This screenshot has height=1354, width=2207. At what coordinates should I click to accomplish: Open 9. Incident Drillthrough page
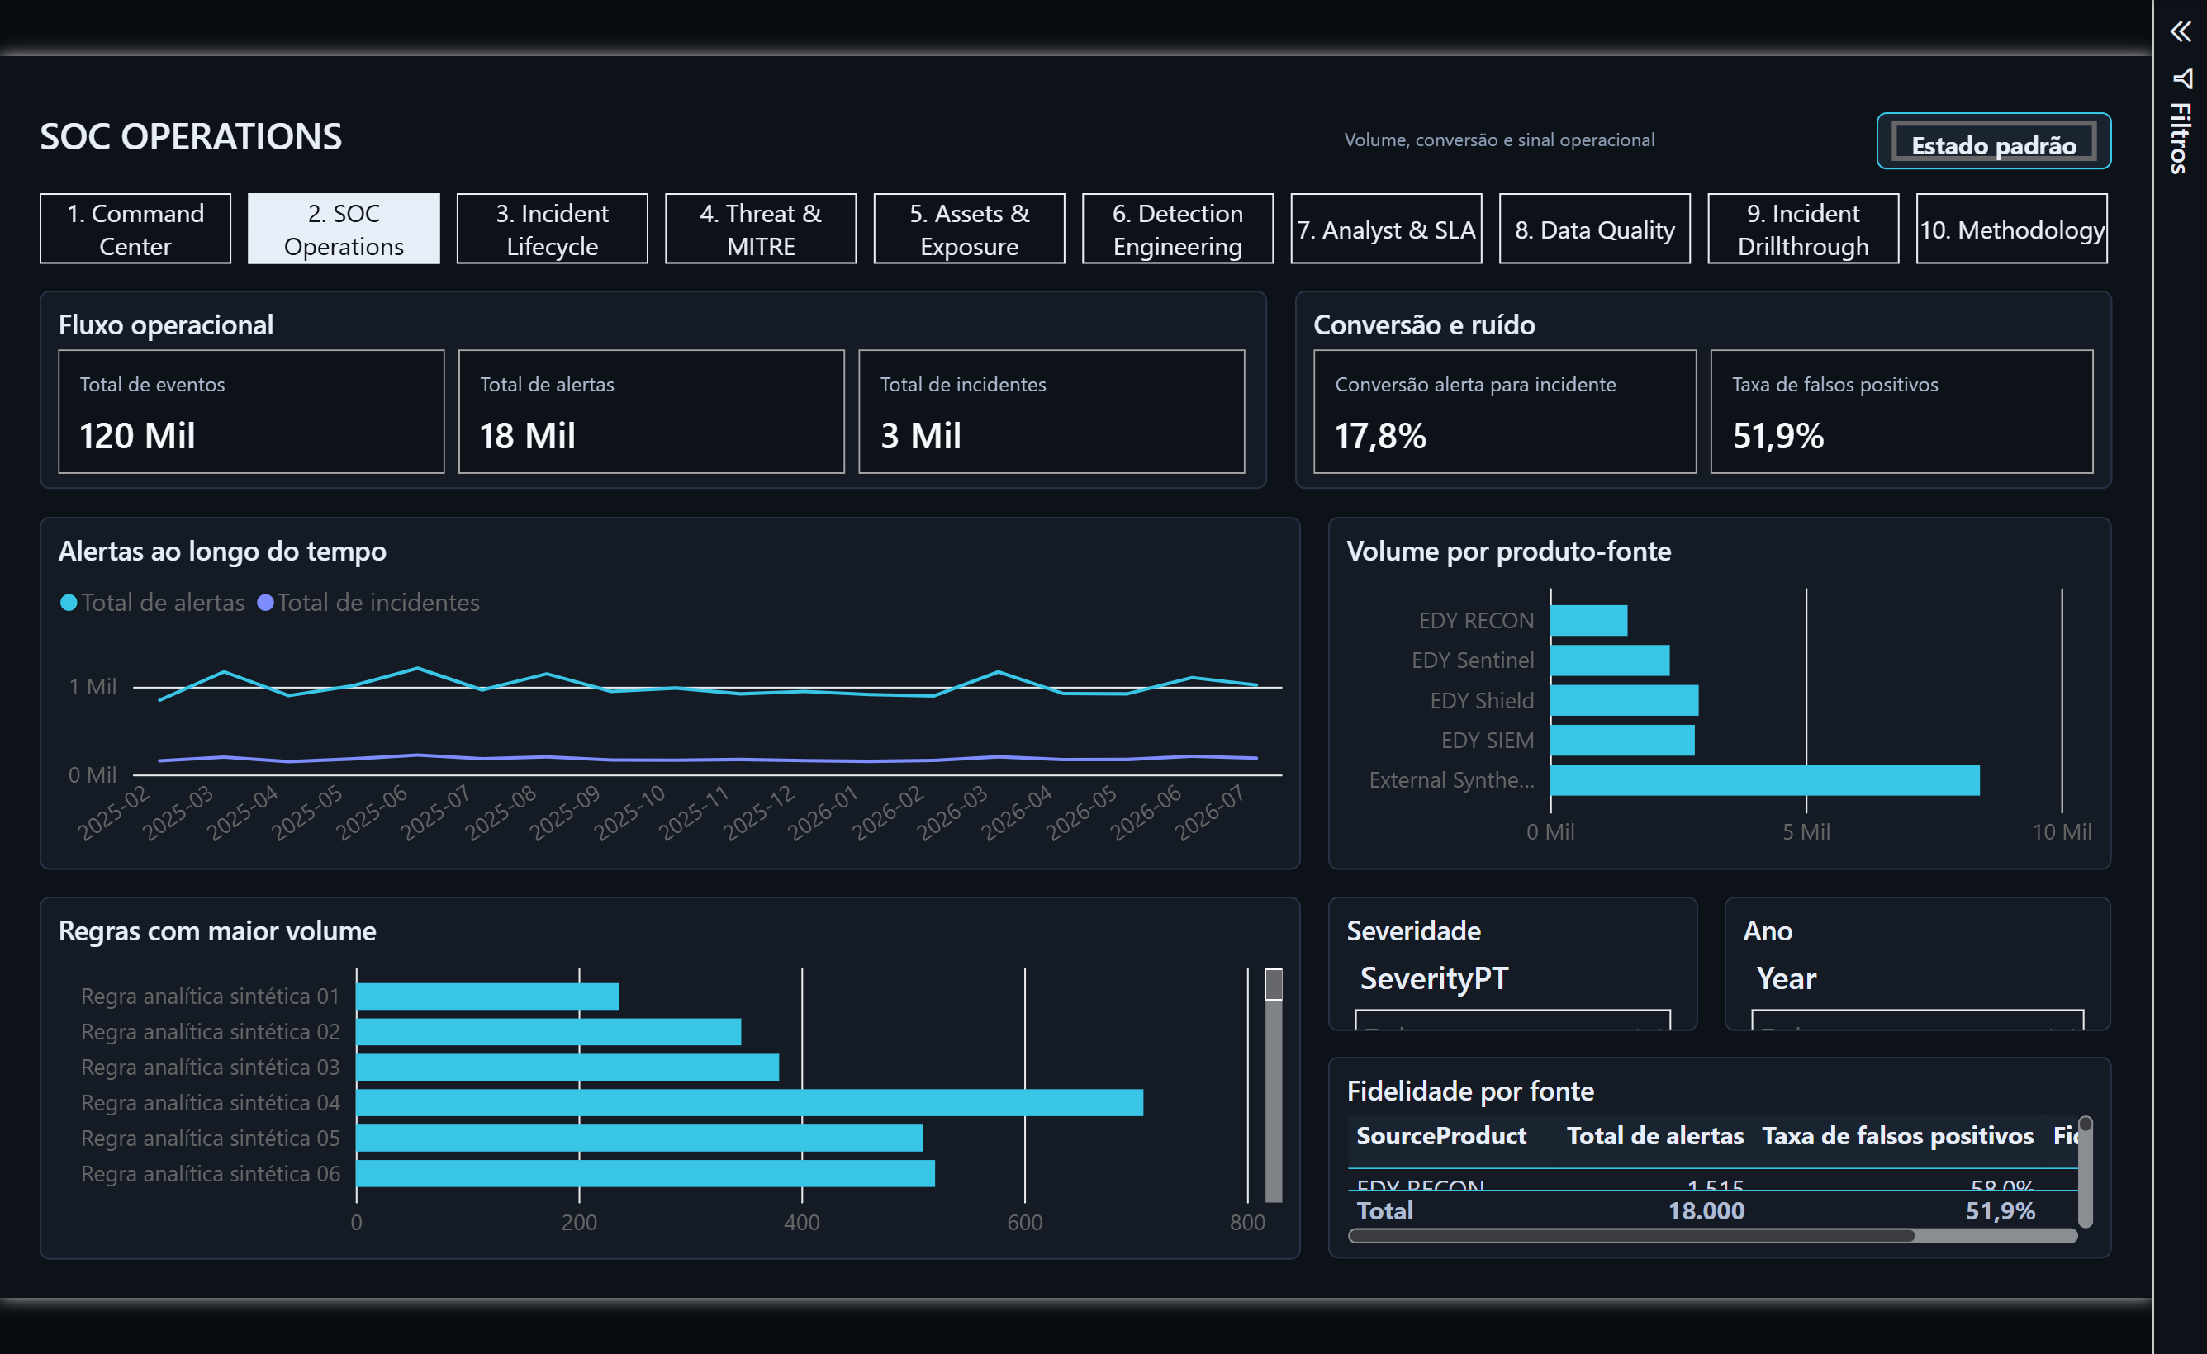click(x=1803, y=230)
